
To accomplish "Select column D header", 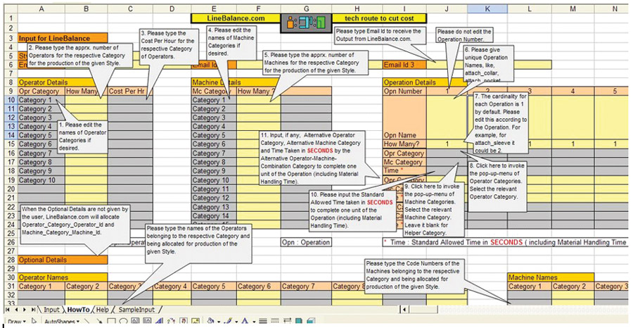I will tap(172, 9).
